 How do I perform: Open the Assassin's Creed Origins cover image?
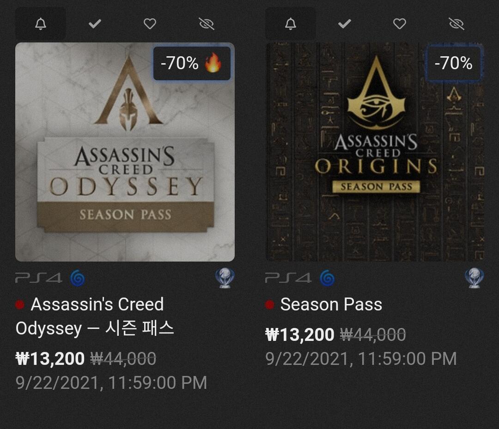tap(375, 152)
